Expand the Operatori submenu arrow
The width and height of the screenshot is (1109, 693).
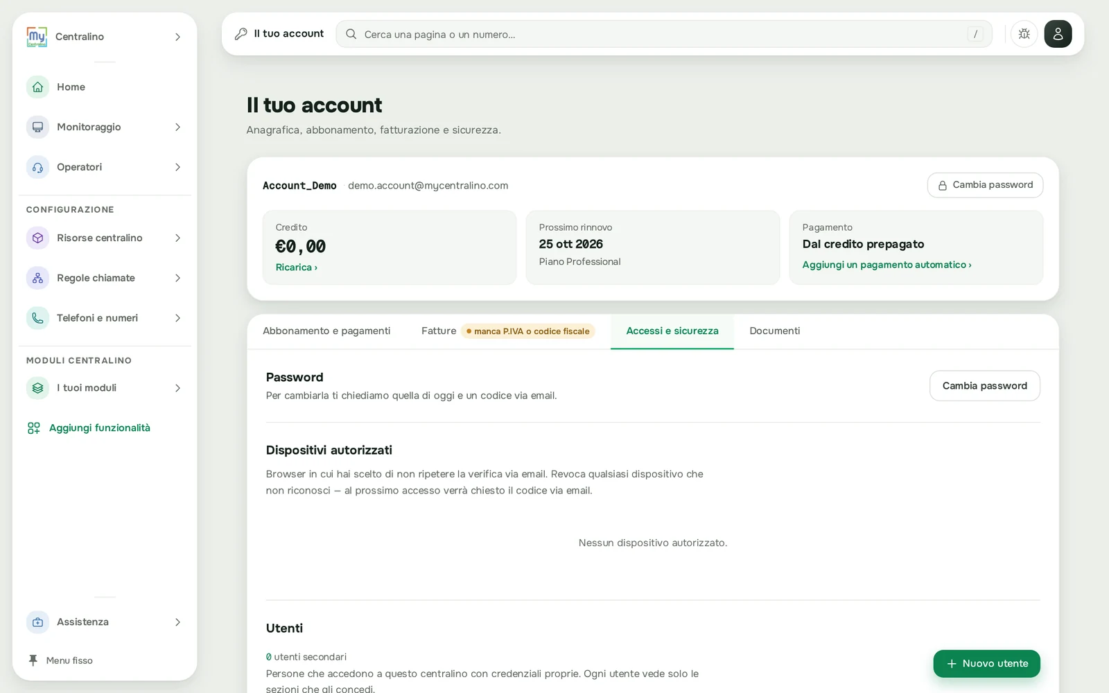(177, 168)
